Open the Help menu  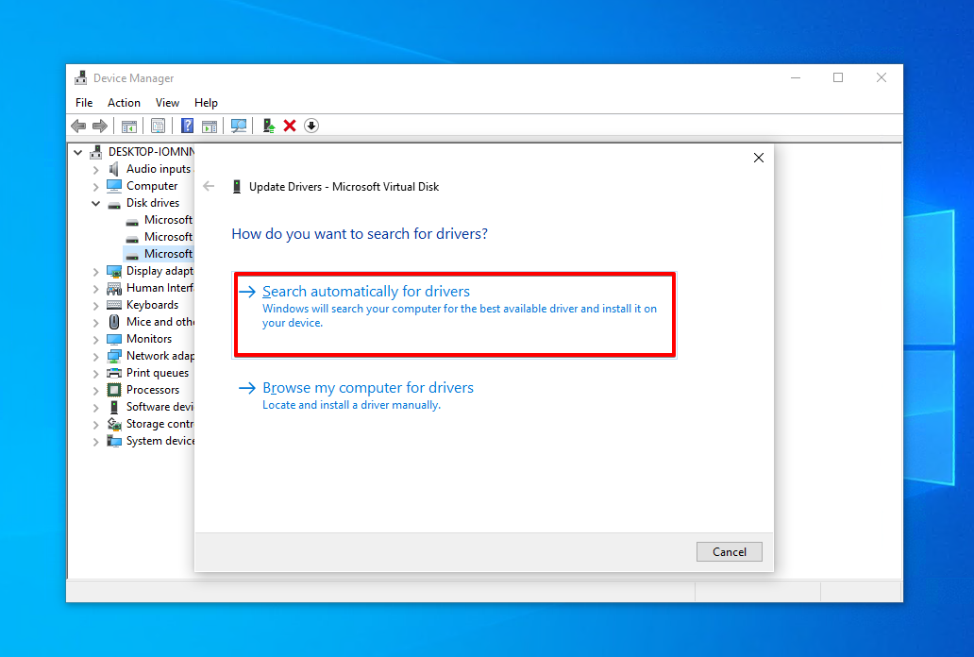tap(206, 103)
